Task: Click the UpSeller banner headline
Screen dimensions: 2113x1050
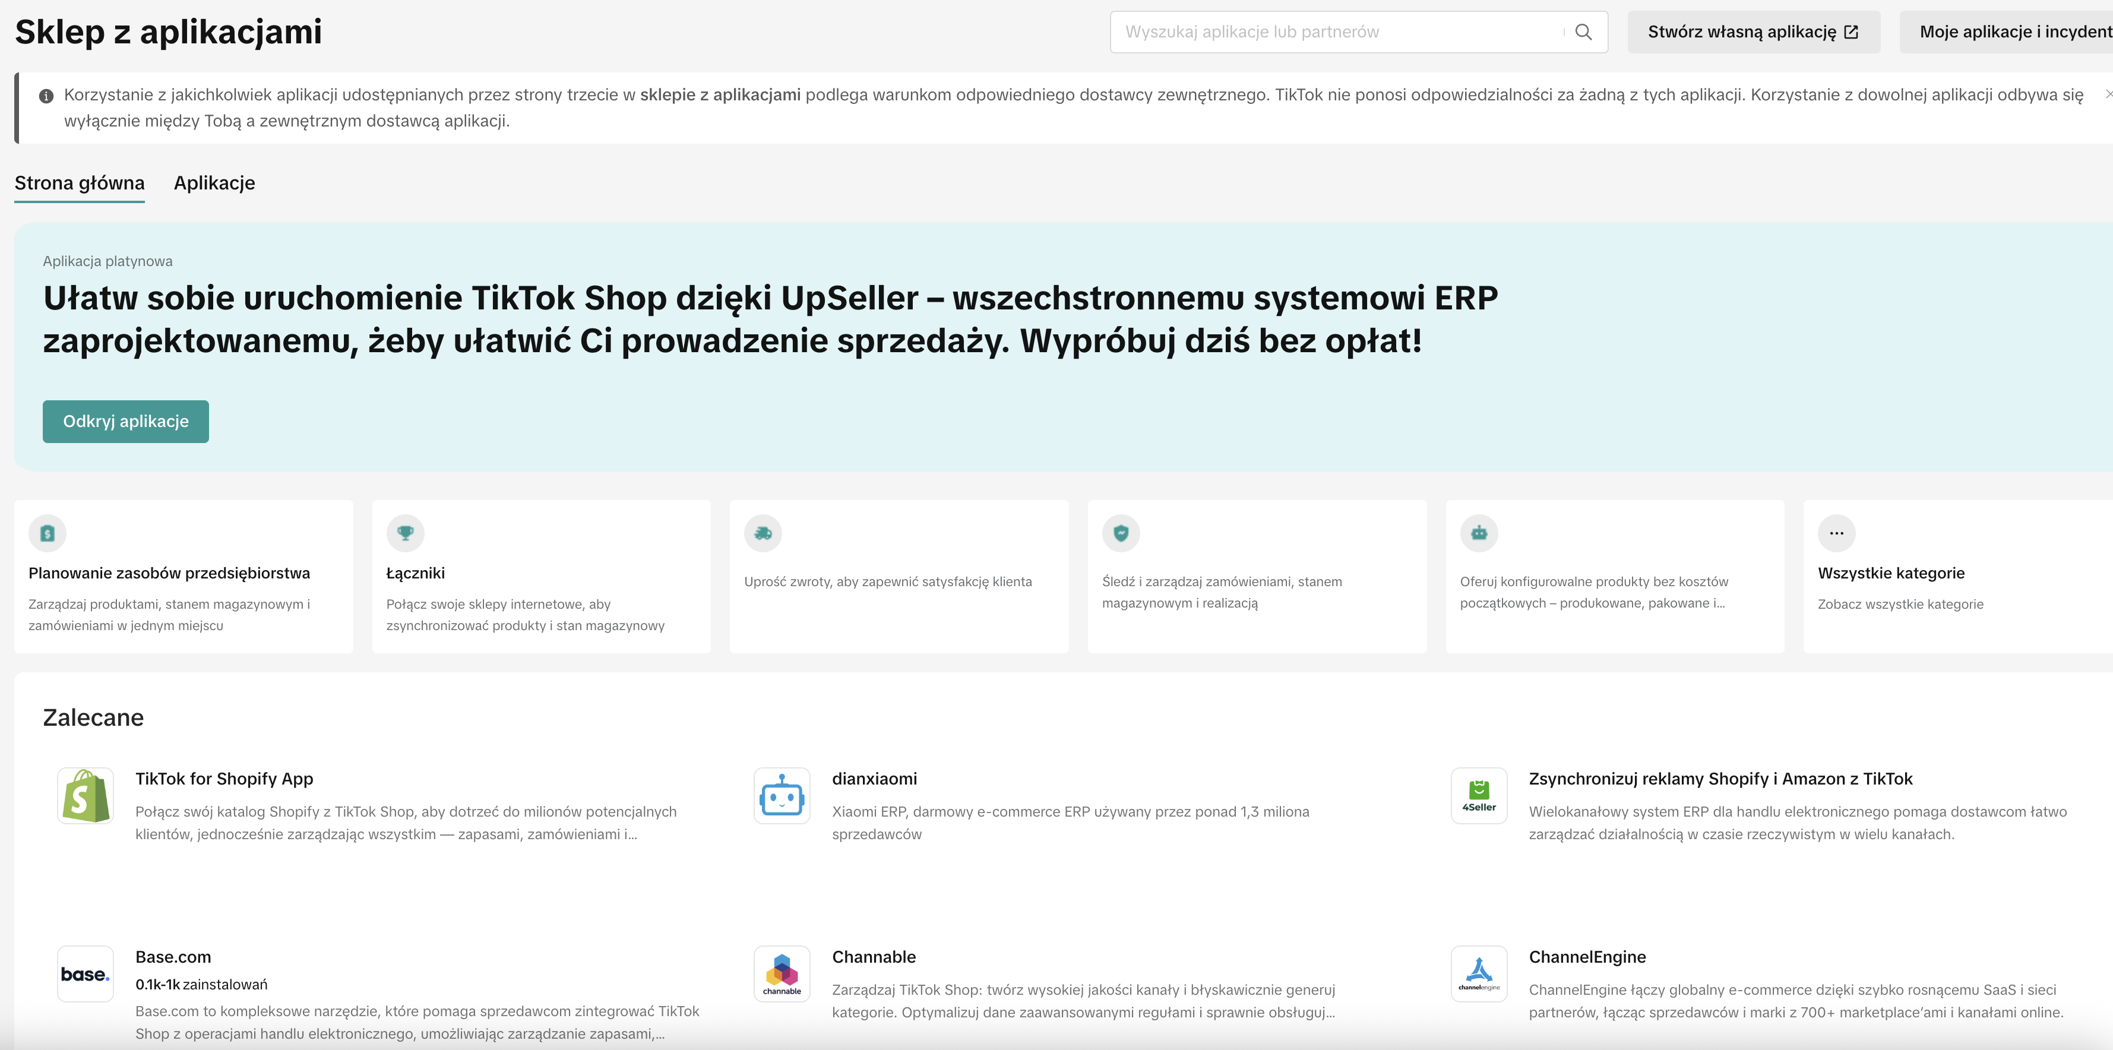Action: point(770,319)
